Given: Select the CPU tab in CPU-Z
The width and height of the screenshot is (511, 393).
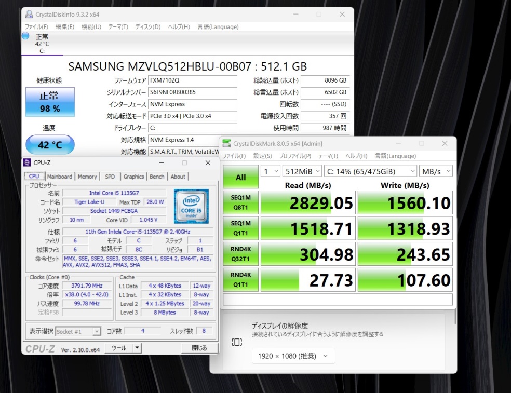Looking at the screenshot, I should tap(34, 176).
